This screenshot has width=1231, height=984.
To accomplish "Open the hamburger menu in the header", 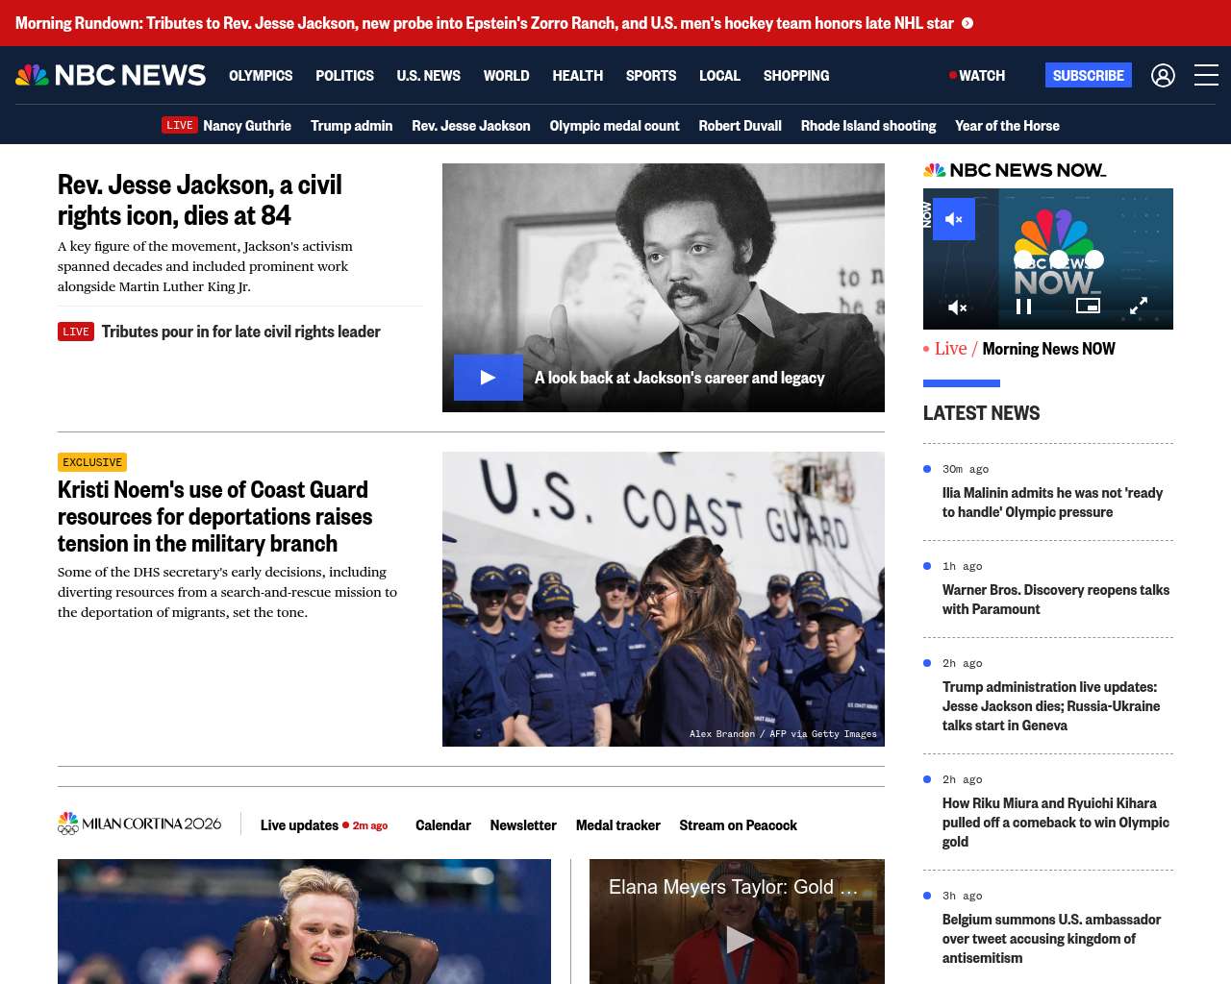I will 1206,75.
